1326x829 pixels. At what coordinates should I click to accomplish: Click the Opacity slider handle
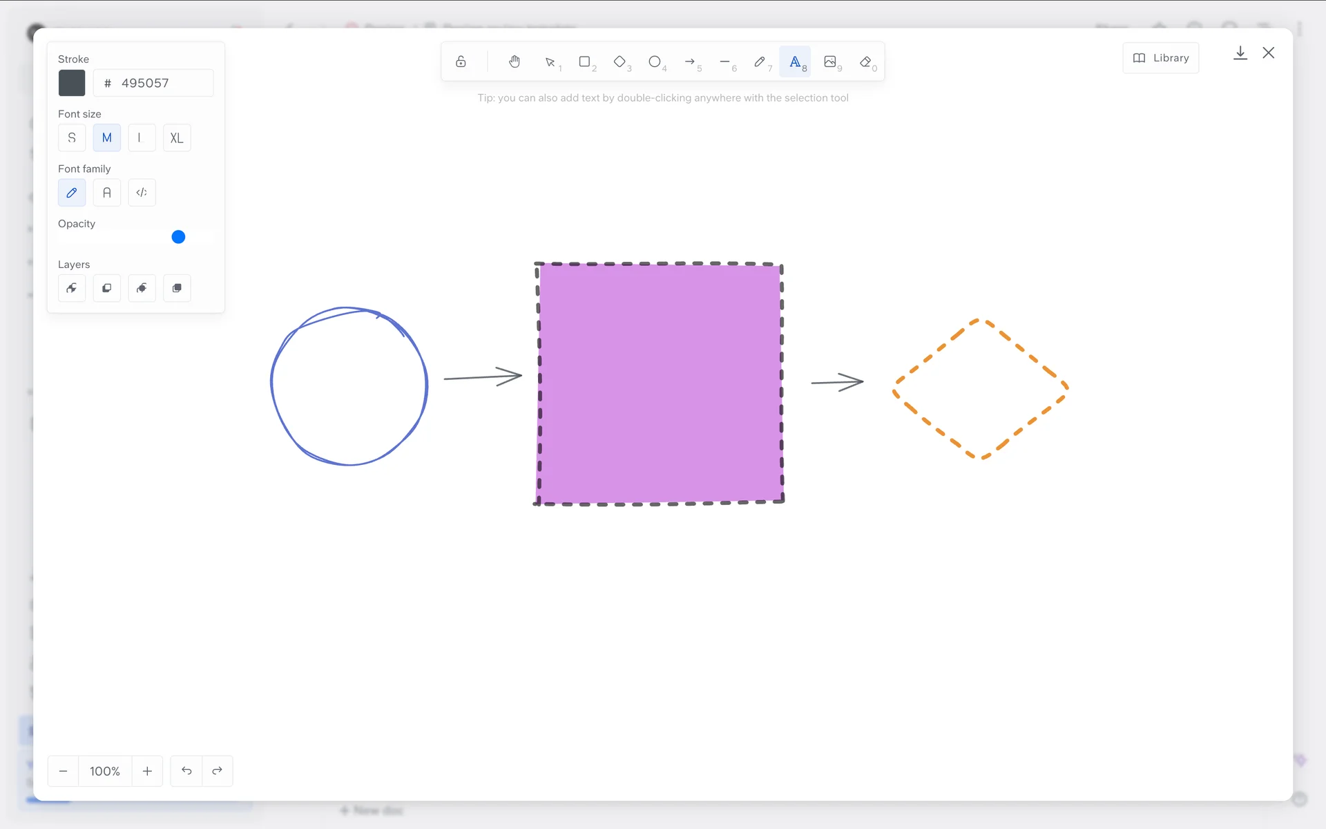(x=178, y=237)
